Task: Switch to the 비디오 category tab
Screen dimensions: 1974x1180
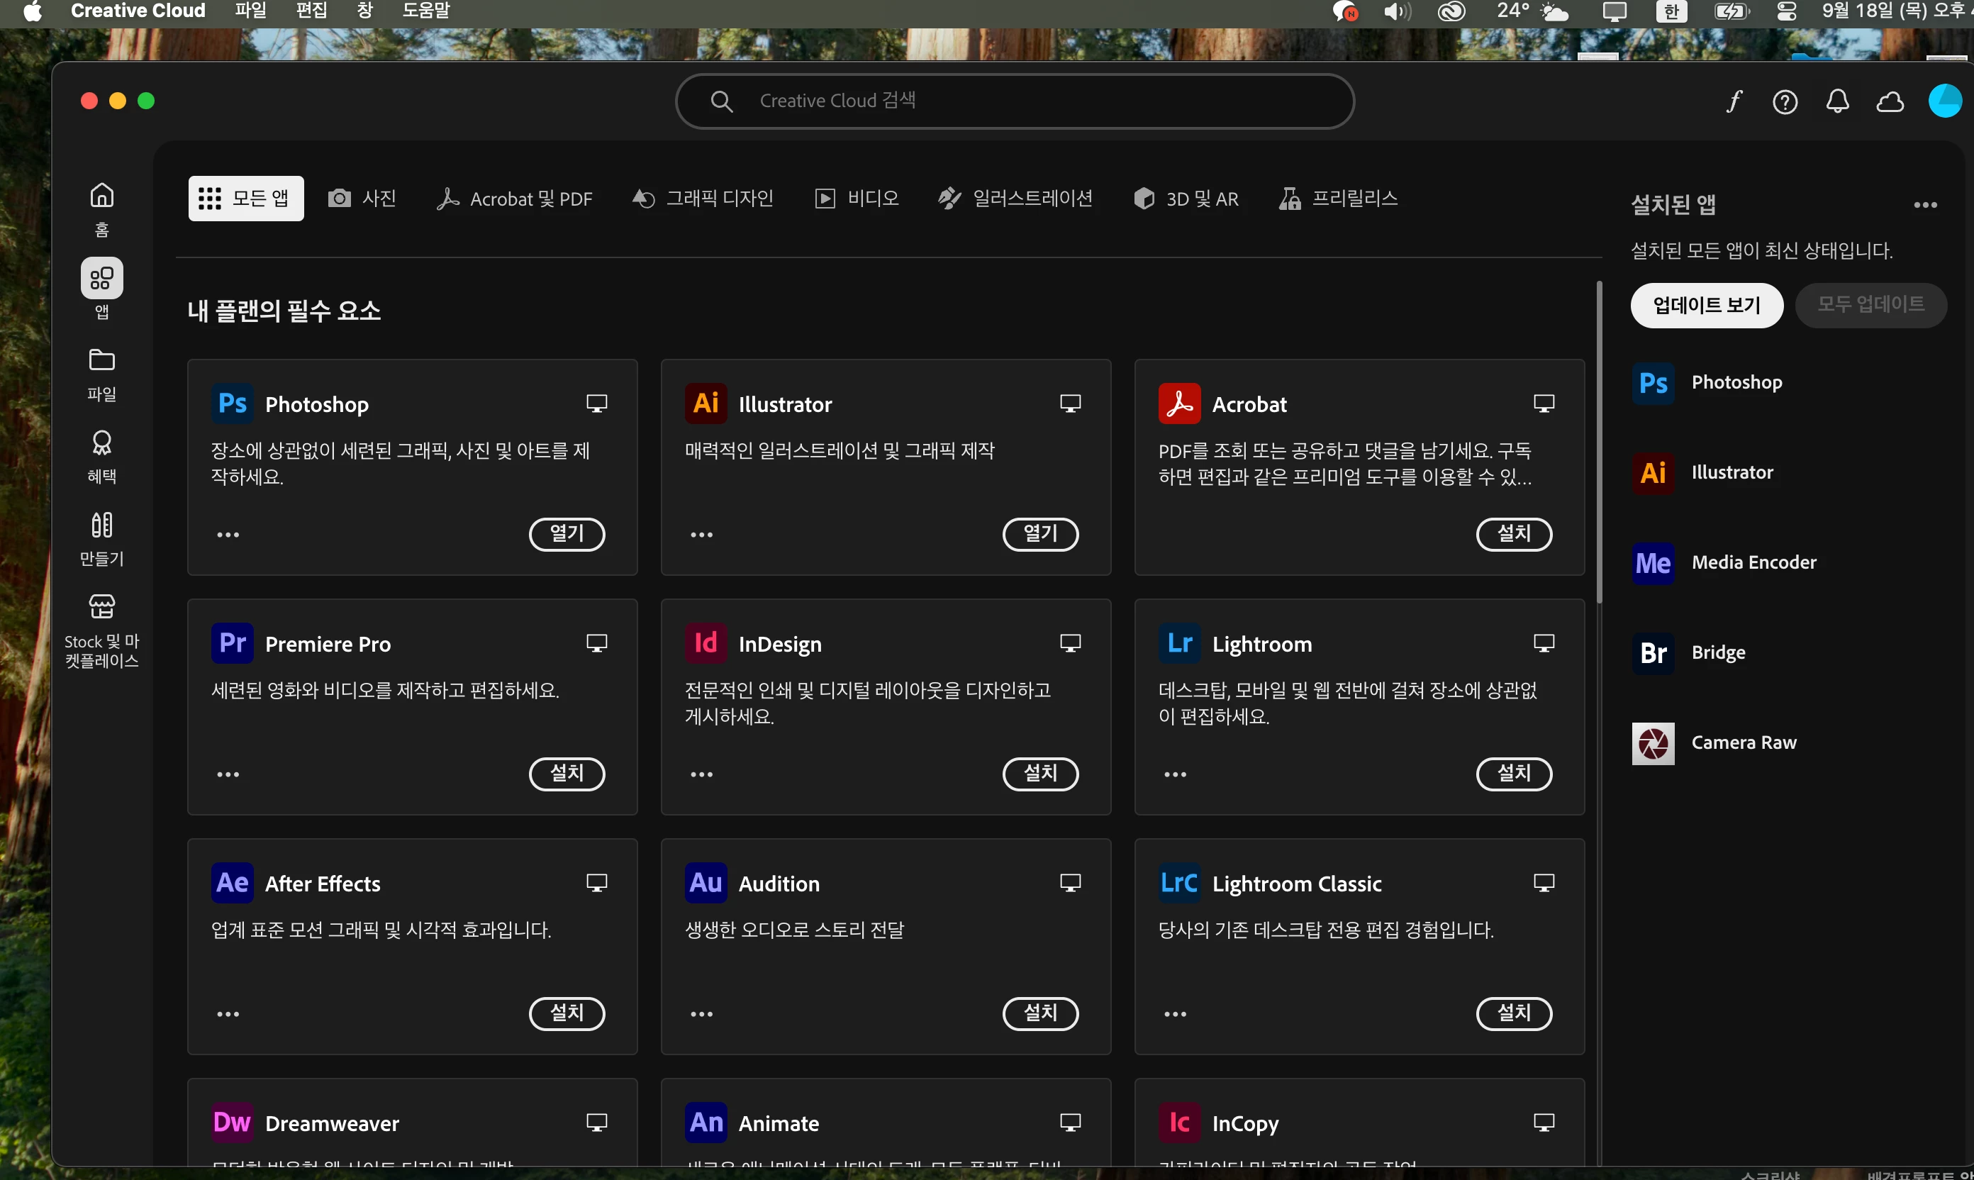Action: click(857, 198)
